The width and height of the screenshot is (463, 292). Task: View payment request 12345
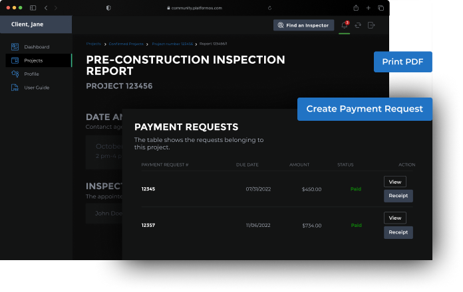(x=394, y=182)
